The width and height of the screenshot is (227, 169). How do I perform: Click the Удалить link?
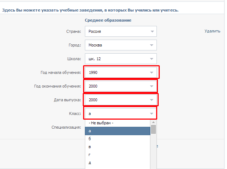point(212,31)
